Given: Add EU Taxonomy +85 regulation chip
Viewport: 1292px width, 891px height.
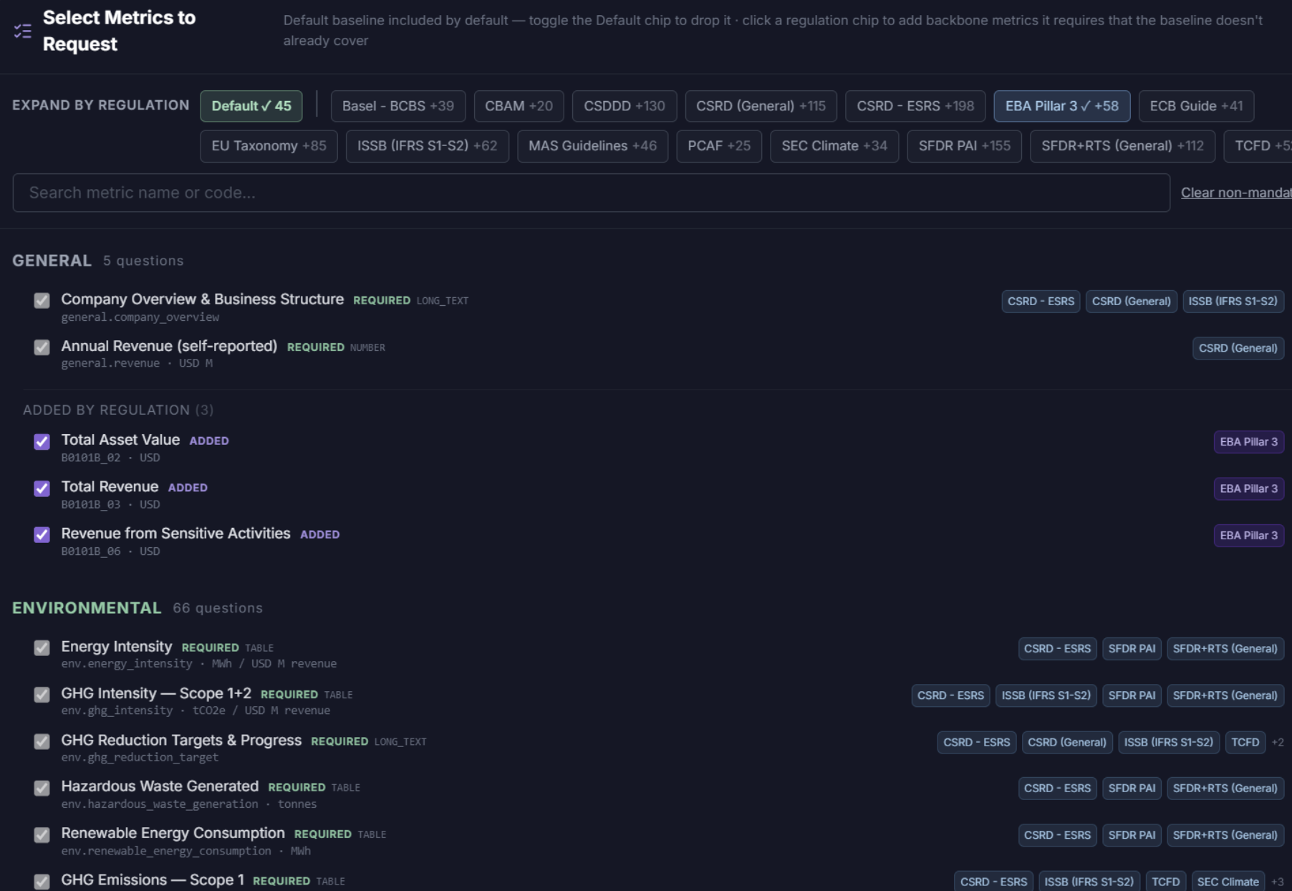Looking at the screenshot, I should (x=269, y=146).
